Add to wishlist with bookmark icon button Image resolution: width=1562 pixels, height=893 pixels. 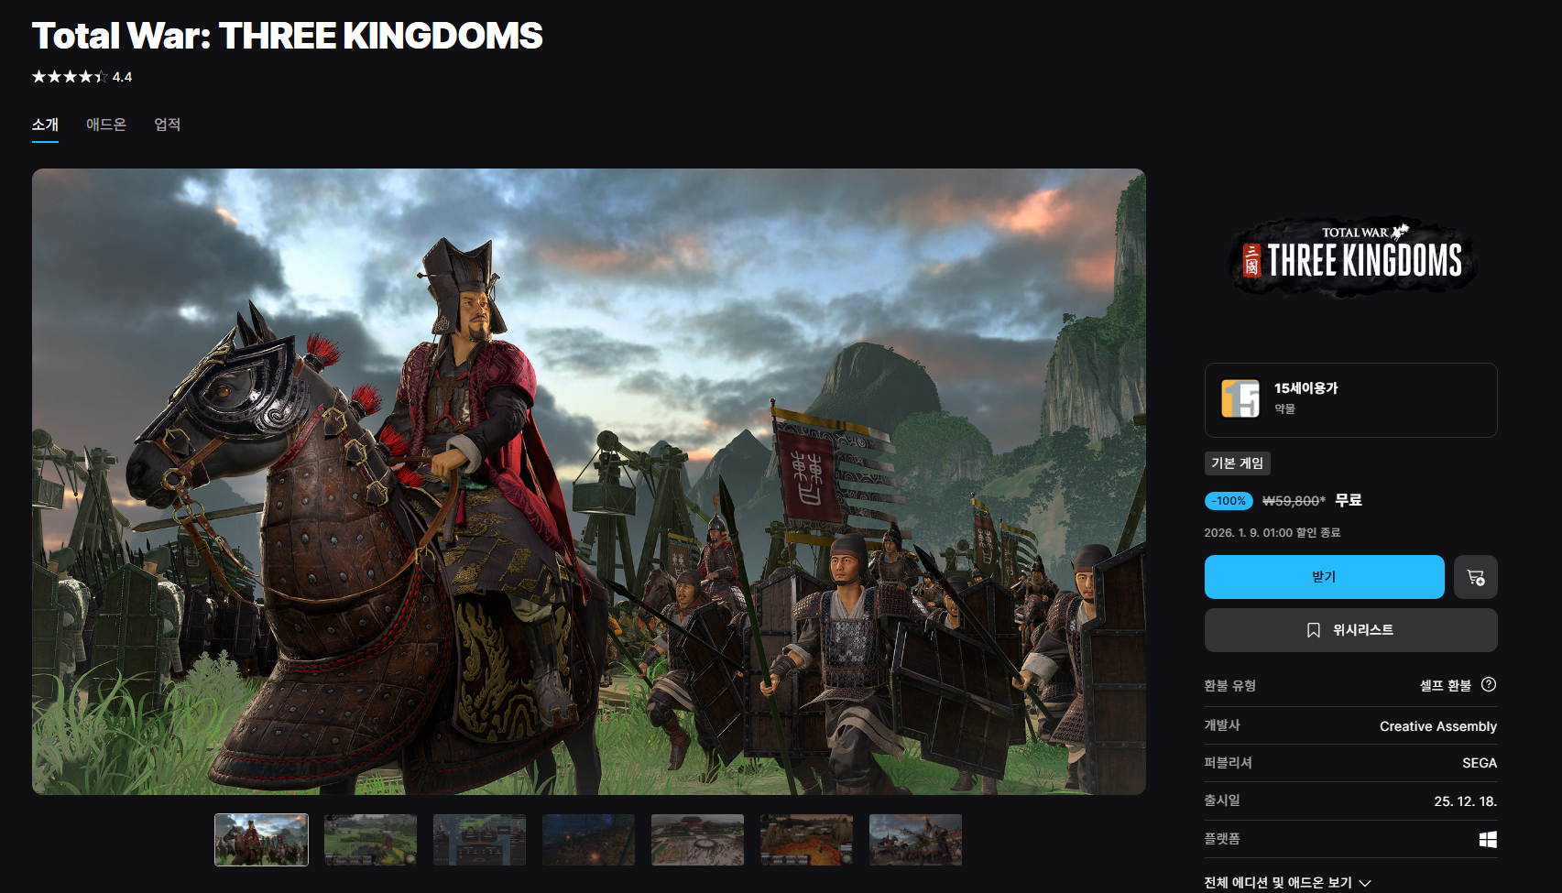pyautogui.click(x=1350, y=630)
